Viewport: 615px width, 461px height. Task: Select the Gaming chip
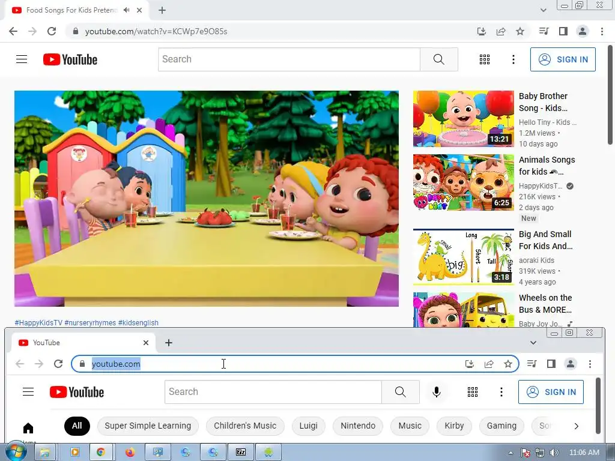pyautogui.click(x=501, y=426)
